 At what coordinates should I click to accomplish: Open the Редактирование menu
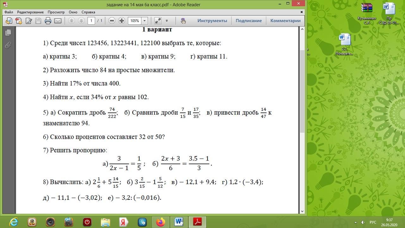point(30,12)
